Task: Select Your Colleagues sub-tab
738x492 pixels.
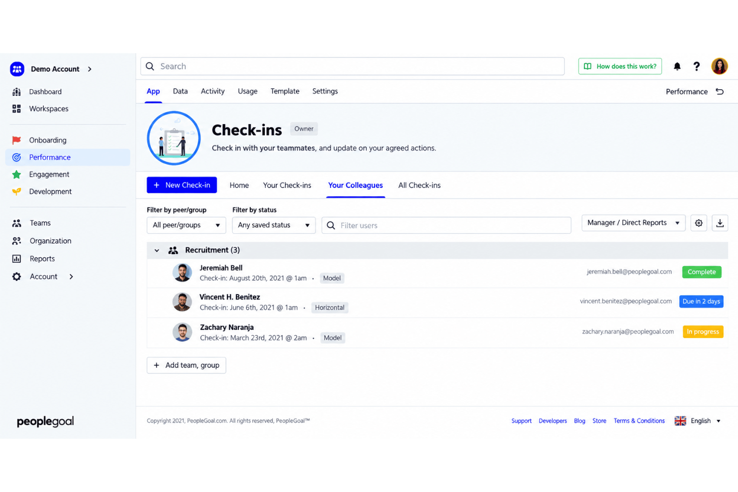Action: pyautogui.click(x=356, y=185)
